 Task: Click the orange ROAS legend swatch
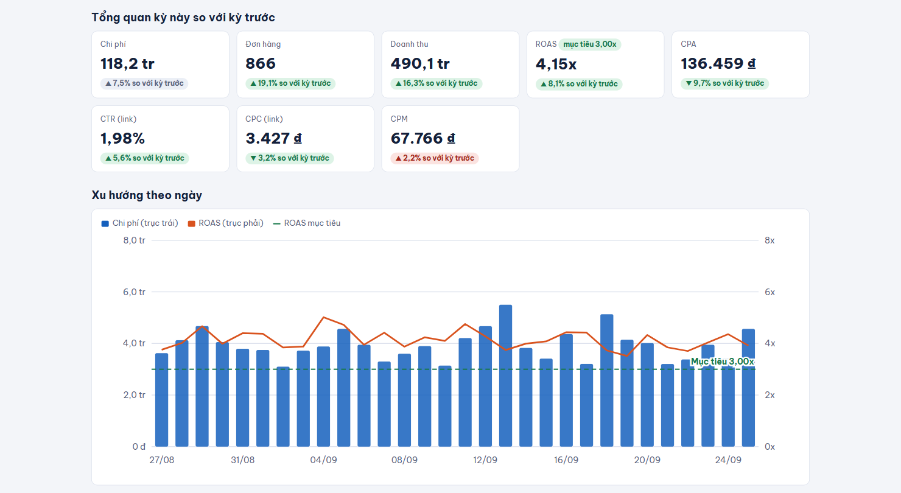coord(192,223)
